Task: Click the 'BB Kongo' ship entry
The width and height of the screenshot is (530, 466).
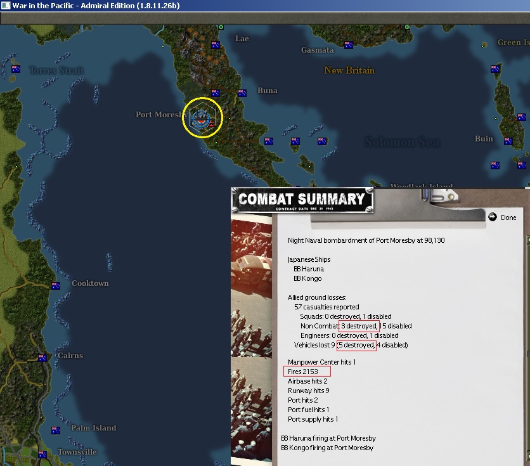Action: 307,278
